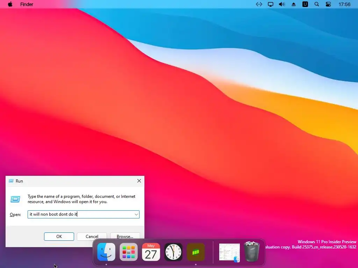Open Control Center toggles icon
This screenshot has width=358, height=268.
[x=328, y=4]
